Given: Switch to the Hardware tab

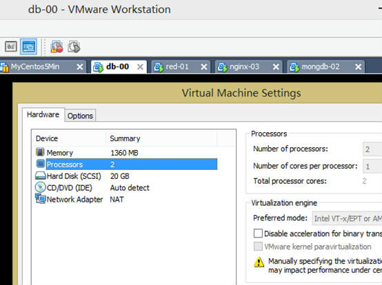Looking at the screenshot, I should [43, 114].
